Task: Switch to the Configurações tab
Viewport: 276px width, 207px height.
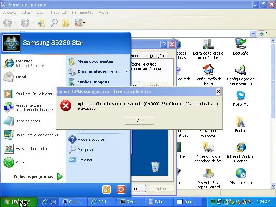Action: pyautogui.click(x=154, y=56)
